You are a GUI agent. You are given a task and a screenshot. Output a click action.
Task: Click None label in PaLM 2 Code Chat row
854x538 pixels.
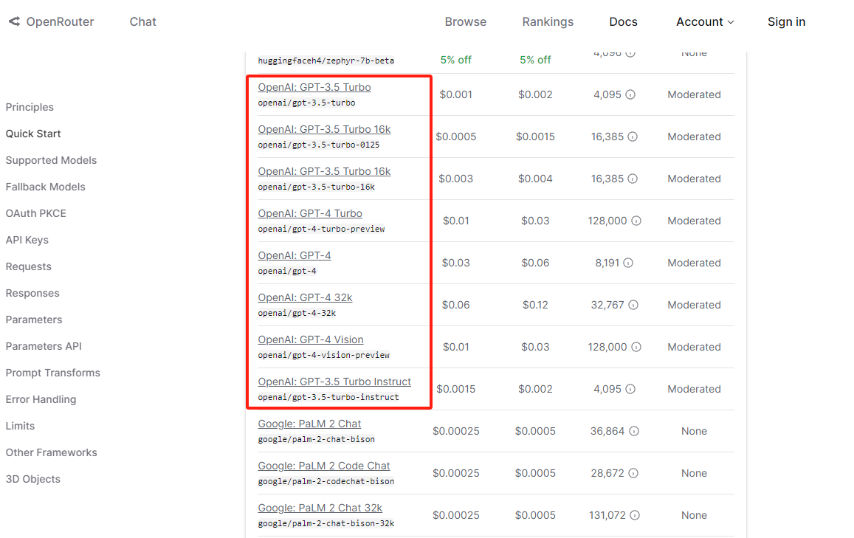(694, 473)
